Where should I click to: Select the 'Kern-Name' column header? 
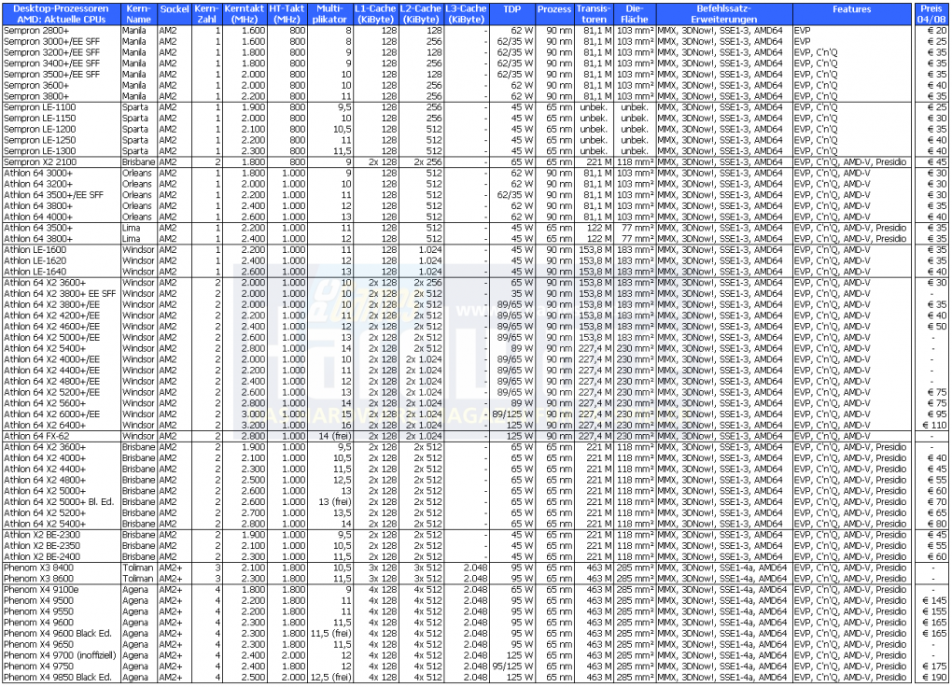[138, 14]
